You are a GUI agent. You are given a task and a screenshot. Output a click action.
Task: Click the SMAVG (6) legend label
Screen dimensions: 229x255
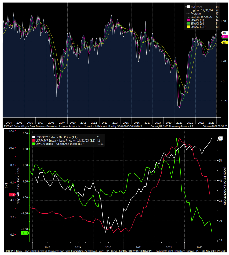[197, 24]
